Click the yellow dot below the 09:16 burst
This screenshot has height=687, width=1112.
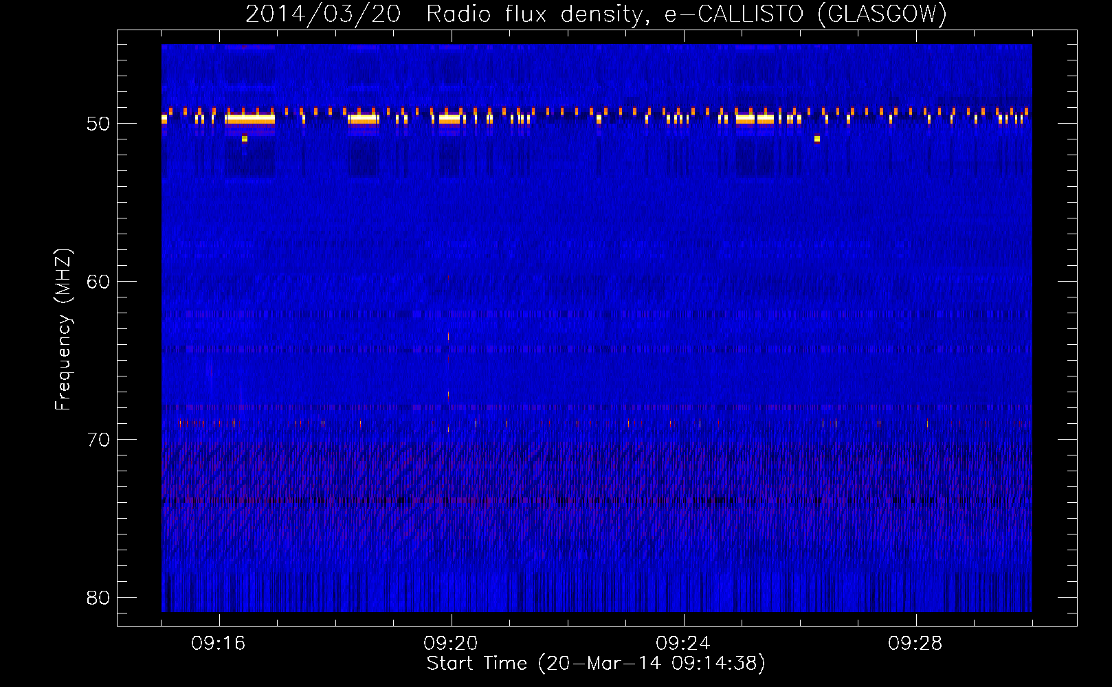(x=244, y=139)
